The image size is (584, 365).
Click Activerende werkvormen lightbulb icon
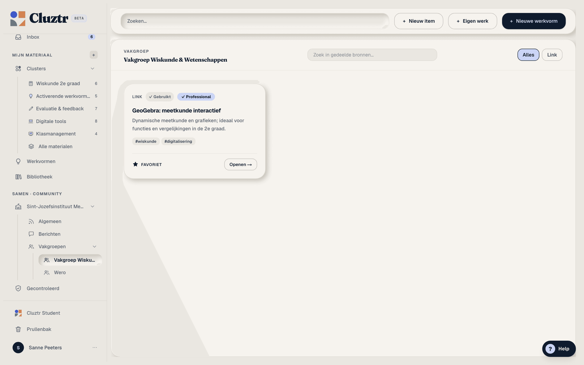31,96
